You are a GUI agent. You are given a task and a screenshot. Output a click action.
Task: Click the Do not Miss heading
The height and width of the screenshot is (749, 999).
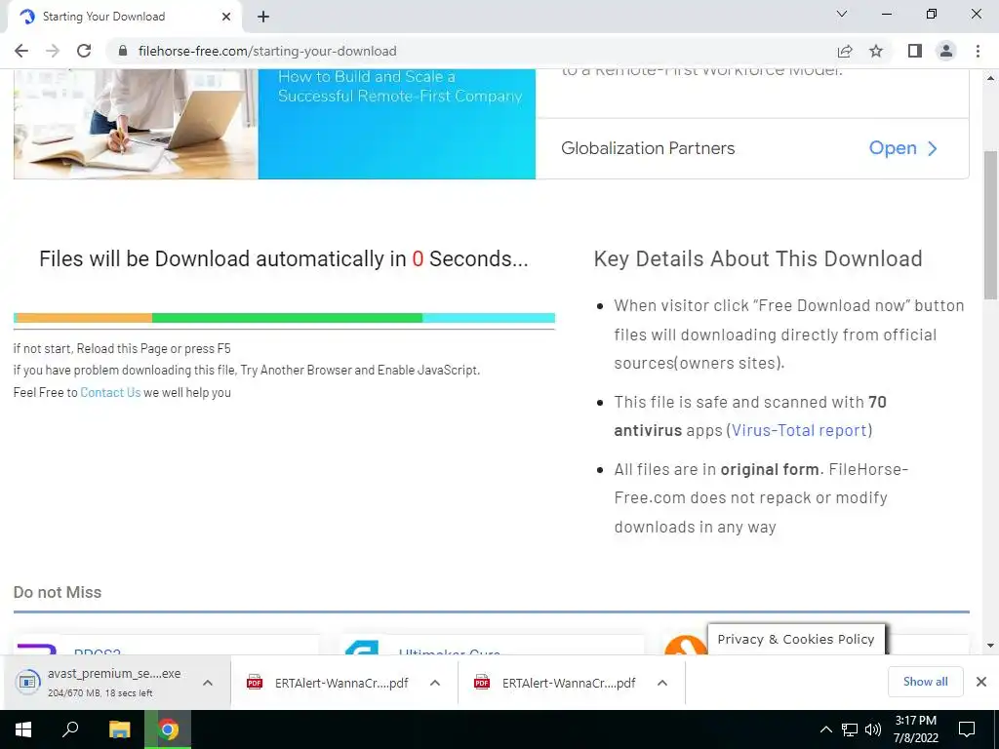(x=58, y=592)
